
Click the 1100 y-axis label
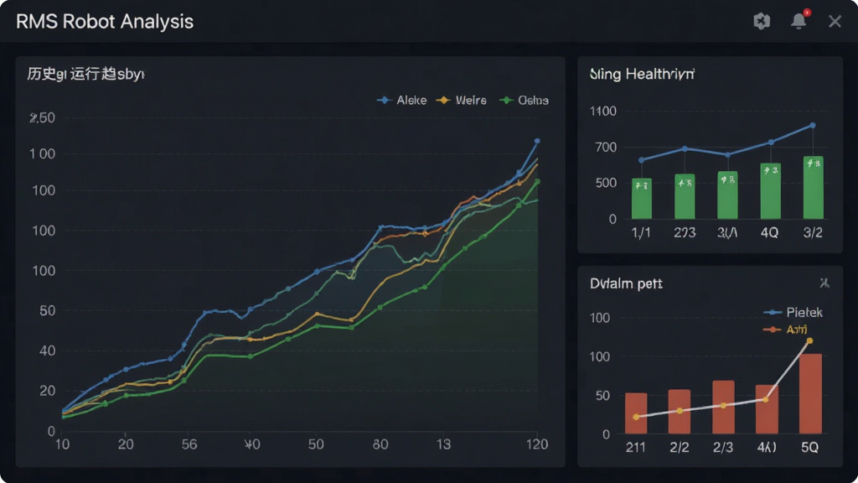pos(603,112)
